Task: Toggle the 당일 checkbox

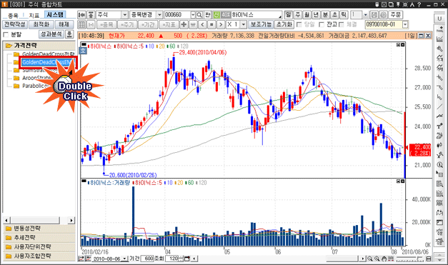Action: coord(299,24)
